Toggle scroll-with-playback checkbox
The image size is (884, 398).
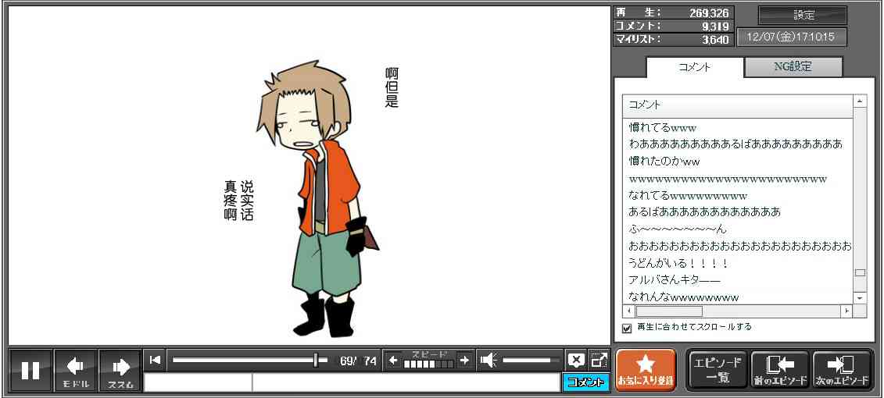tap(627, 328)
